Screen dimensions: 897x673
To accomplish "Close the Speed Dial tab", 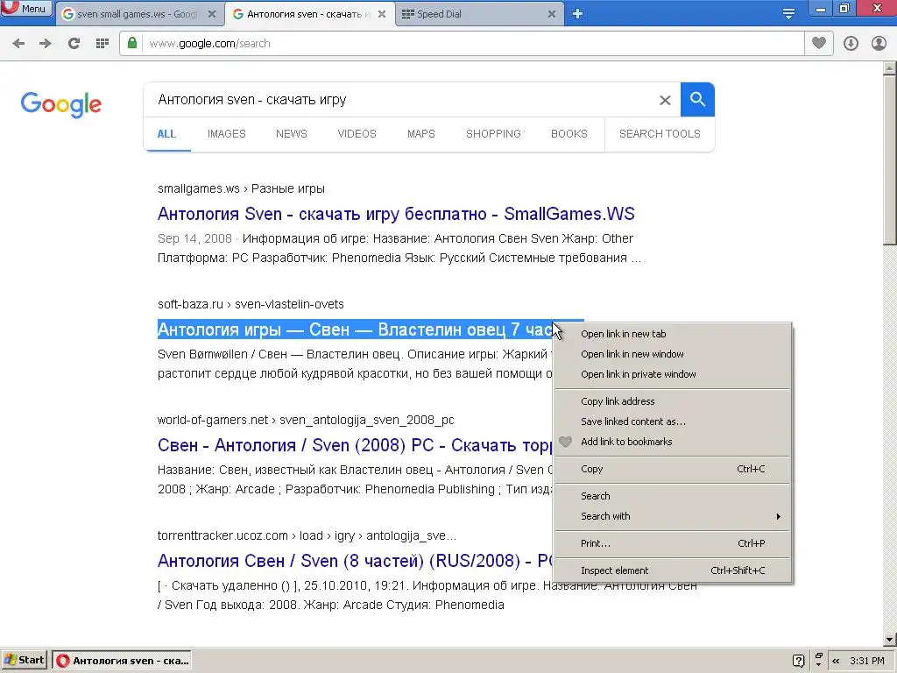I will (552, 14).
